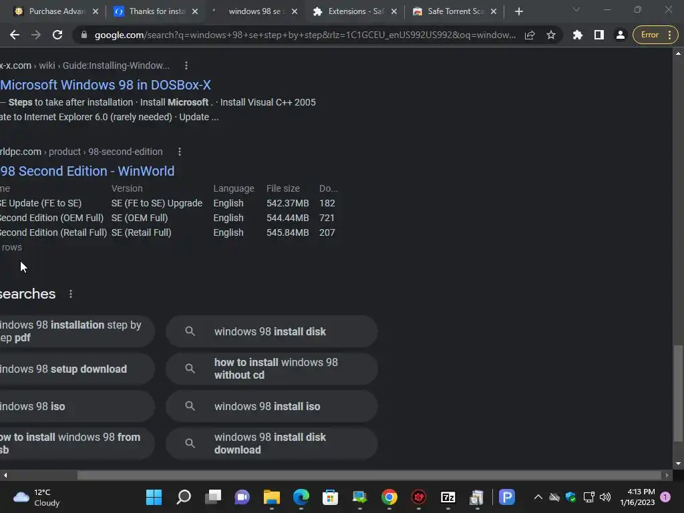This screenshot has width=684, height=513.
Task: Open the 7-Zip taskbar icon
Action: tap(448, 497)
